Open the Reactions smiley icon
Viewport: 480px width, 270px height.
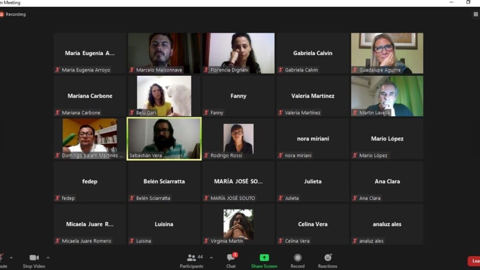coord(328,258)
